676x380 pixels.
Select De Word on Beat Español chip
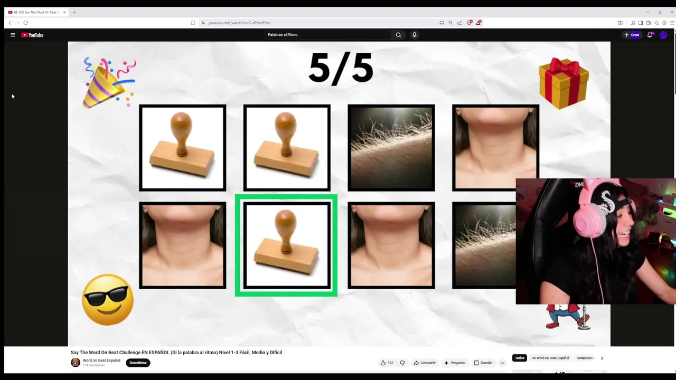pos(550,358)
